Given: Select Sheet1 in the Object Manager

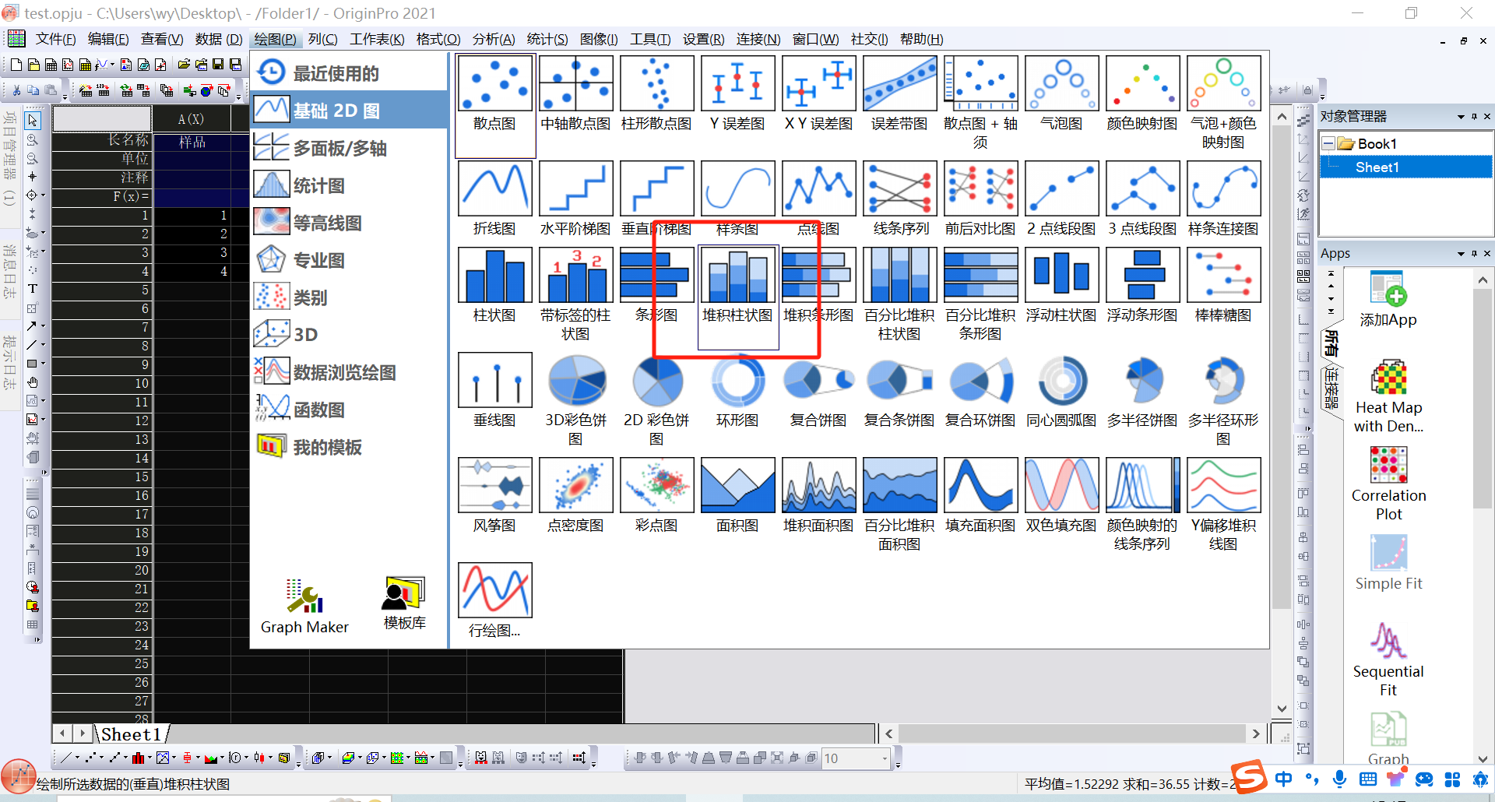Looking at the screenshot, I should point(1377,167).
